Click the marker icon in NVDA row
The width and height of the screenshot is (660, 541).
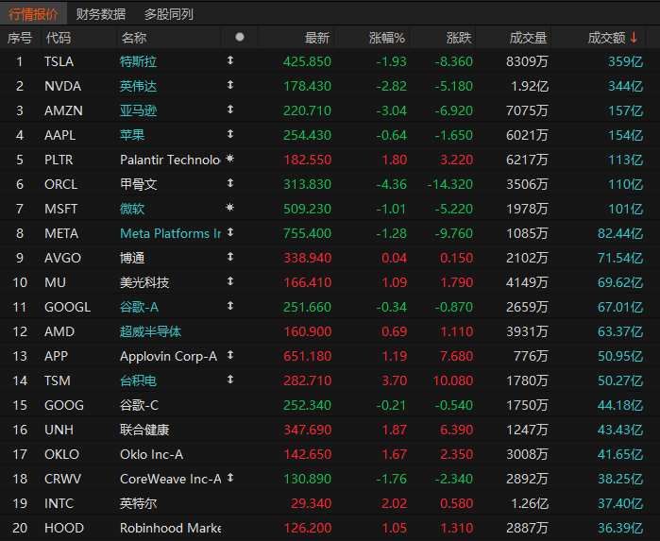tap(230, 85)
